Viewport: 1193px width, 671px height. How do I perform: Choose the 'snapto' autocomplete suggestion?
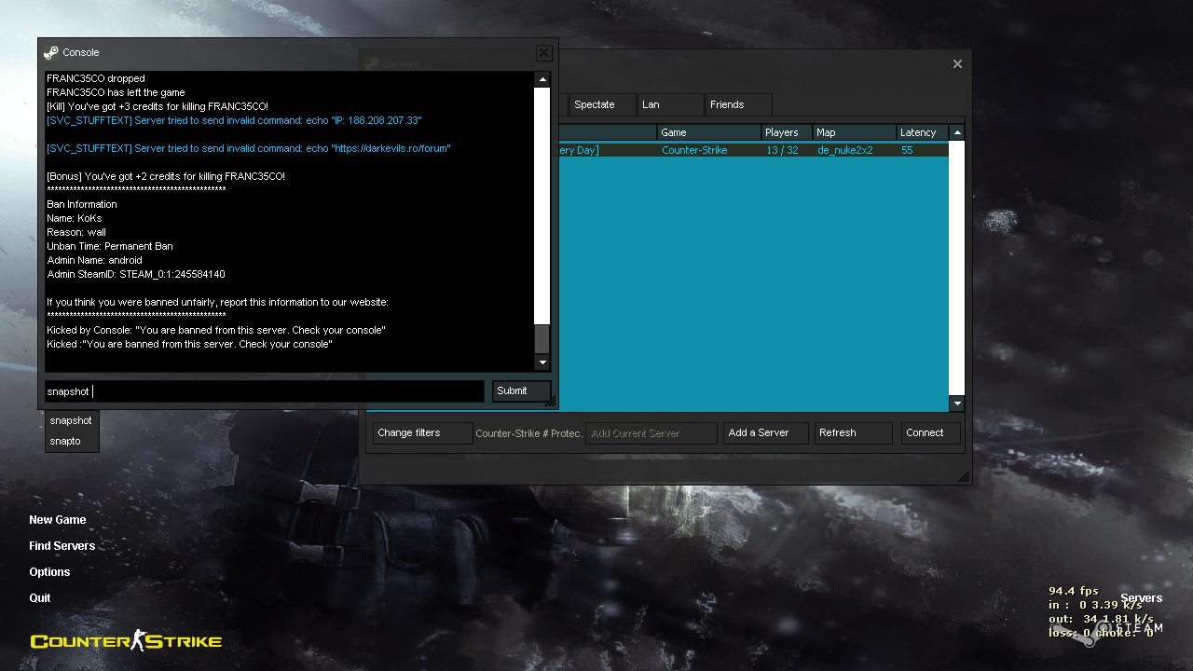[x=72, y=441]
